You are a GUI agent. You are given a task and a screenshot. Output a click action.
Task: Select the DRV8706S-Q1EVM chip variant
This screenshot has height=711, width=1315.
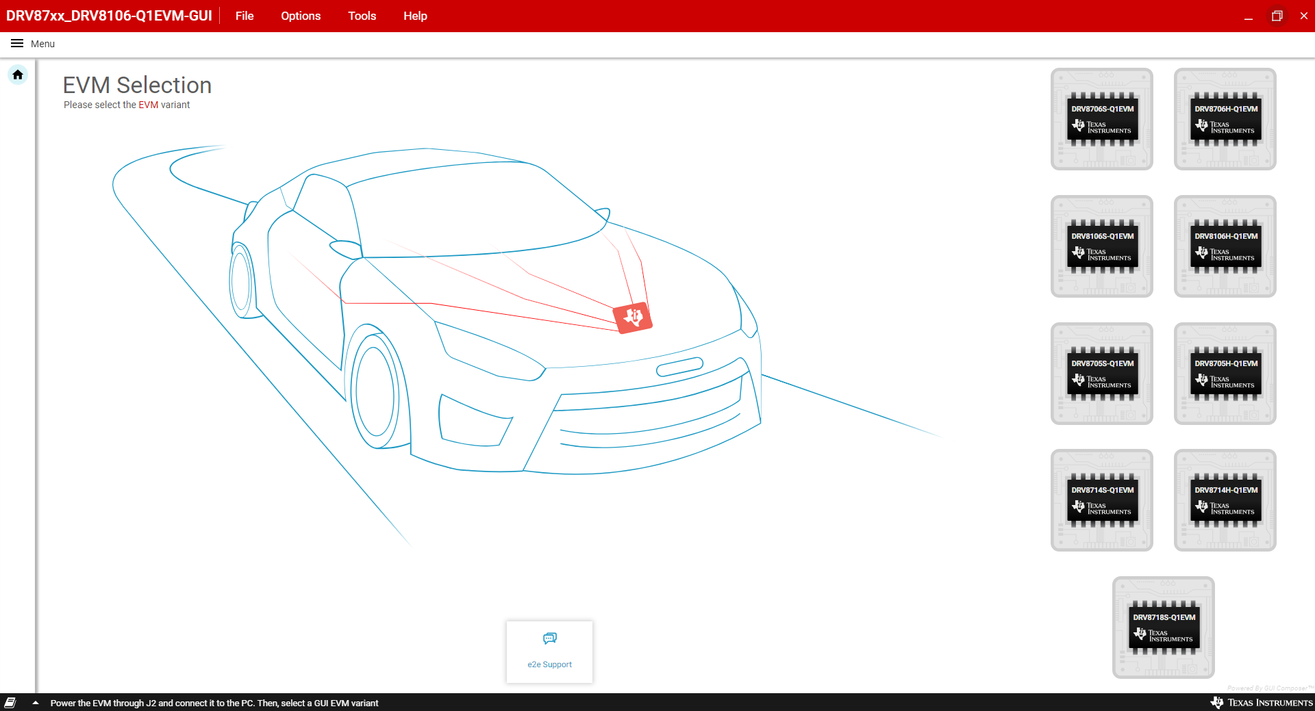[x=1102, y=119]
